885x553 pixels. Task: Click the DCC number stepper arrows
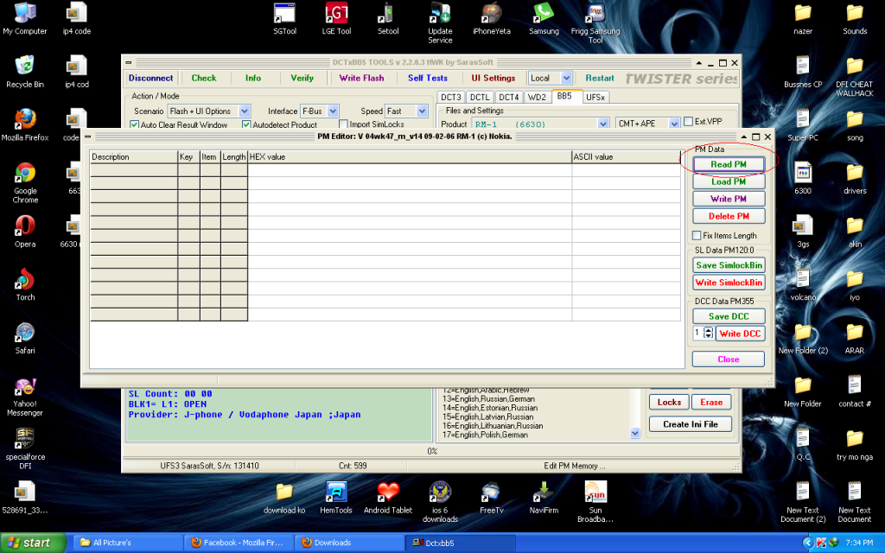[x=708, y=334]
